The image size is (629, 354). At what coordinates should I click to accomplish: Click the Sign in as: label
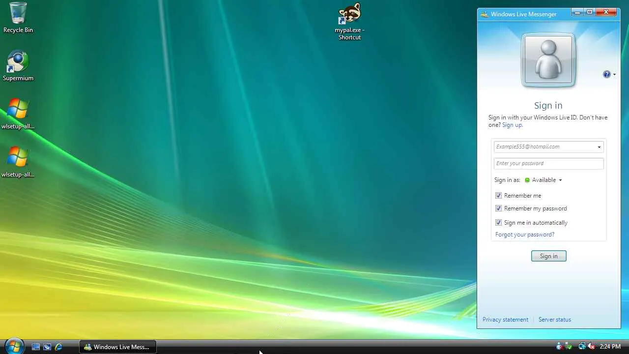pyautogui.click(x=507, y=180)
